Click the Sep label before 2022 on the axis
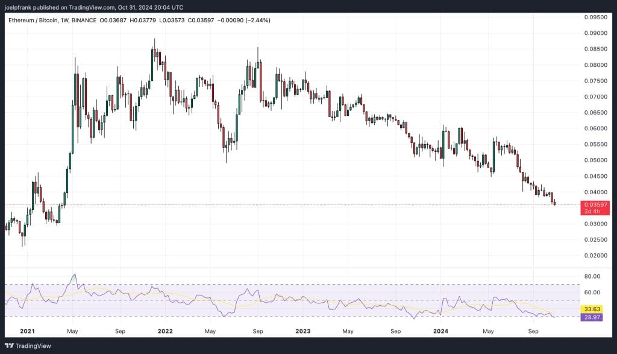This screenshot has height=354, width=617. point(120,331)
